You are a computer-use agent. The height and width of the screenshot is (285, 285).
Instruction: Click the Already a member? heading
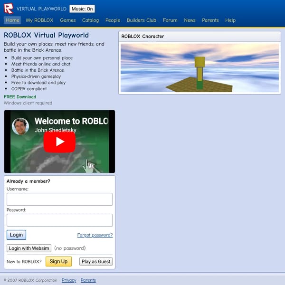[x=28, y=181]
